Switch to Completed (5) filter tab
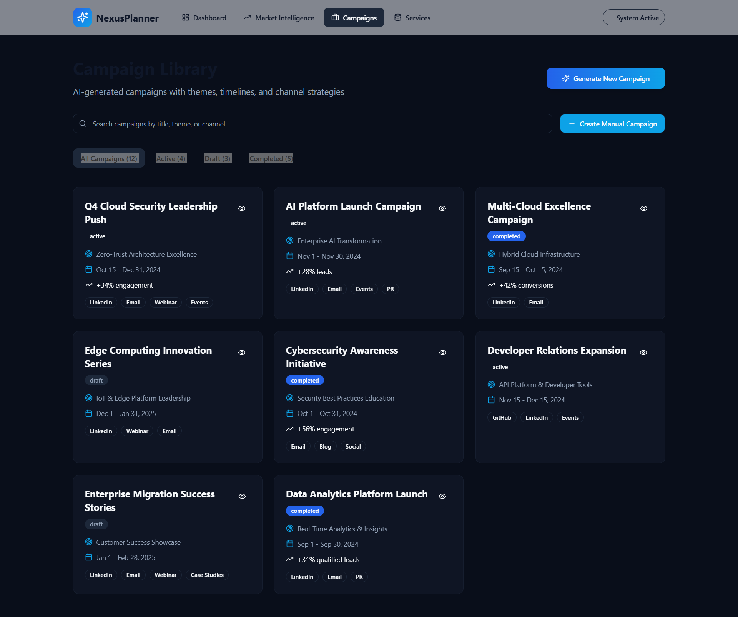The width and height of the screenshot is (738, 617). tap(271, 158)
